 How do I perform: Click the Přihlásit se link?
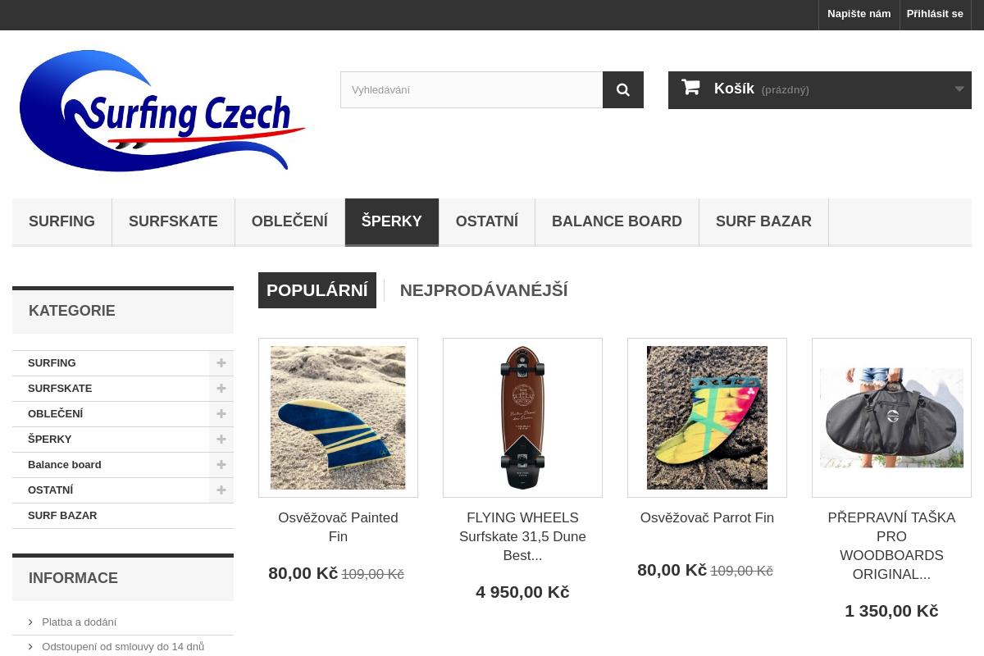point(935,14)
